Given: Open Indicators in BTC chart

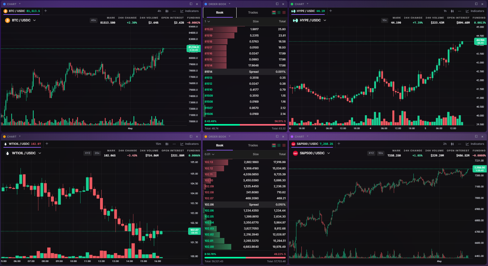Looking at the screenshot, I should pos(189,11).
